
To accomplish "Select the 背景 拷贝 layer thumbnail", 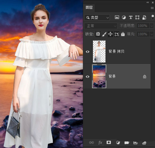I will tap(99, 51).
